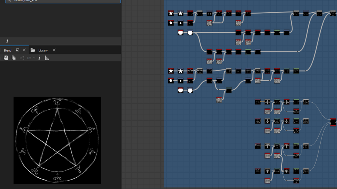Select the first star shape node in uppermost chain

click(x=171, y=13)
